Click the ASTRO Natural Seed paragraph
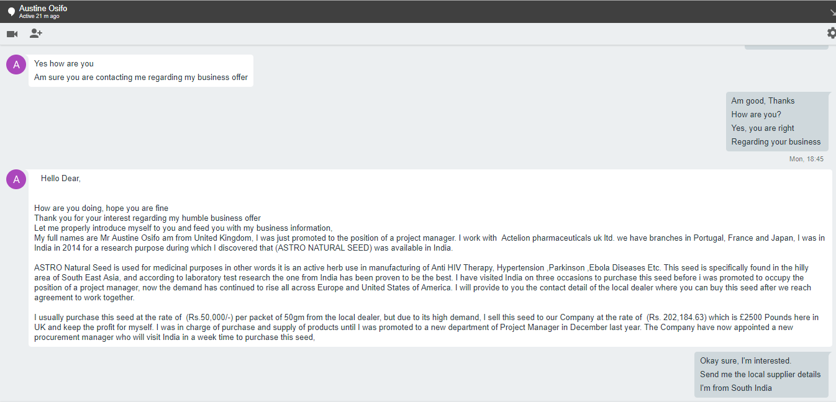 coord(422,282)
